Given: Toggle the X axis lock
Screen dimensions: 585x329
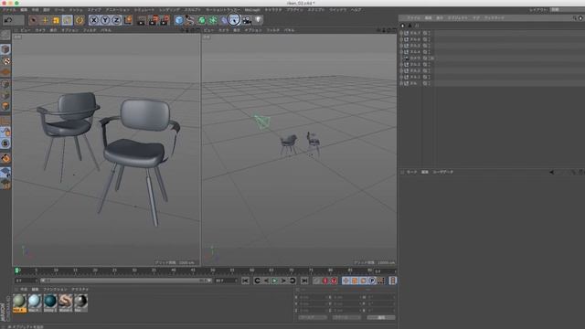Looking at the screenshot, I should click(x=93, y=20).
